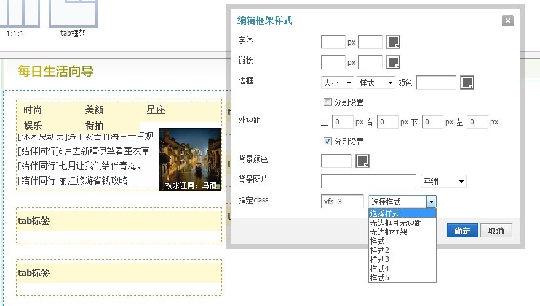This screenshot has width=540, height=306.
Task: Open the 平铺 background repeat dropdown
Action: [443, 181]
